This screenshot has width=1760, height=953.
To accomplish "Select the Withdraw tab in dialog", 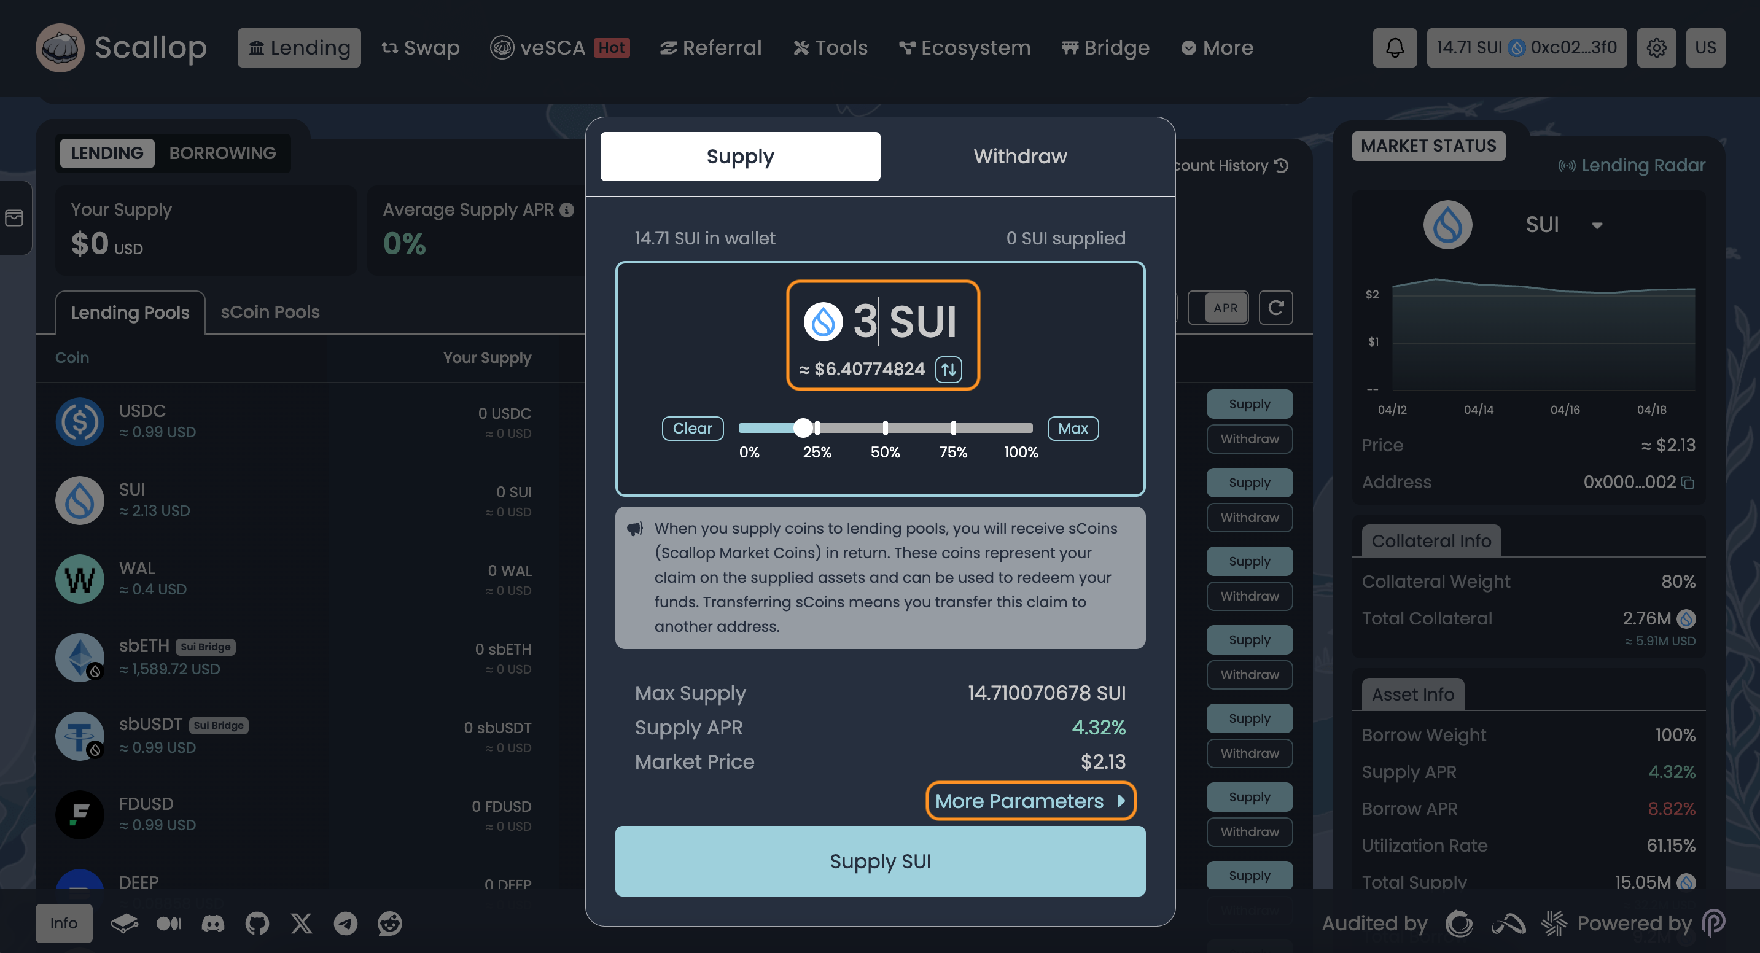I will 1020,157.
